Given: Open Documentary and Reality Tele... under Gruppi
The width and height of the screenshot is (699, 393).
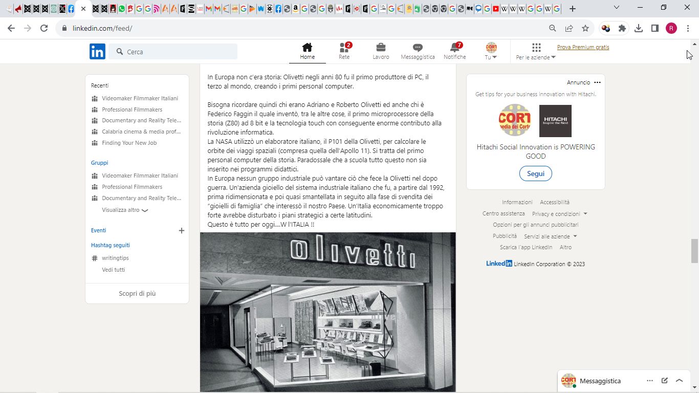Looking at the screenshot, I should click(x=141, y=198).
